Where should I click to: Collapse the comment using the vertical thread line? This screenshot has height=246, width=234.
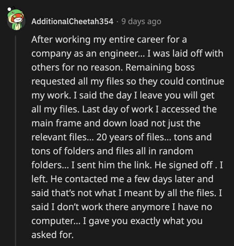[x=15, y=141]
